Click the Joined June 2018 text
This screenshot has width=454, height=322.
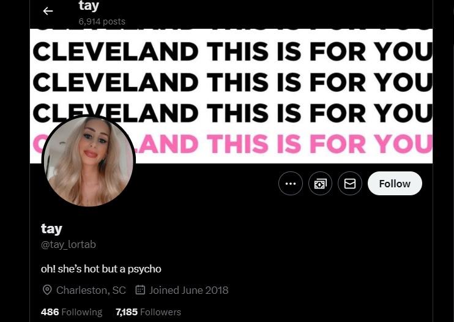[x=188, y=290]
